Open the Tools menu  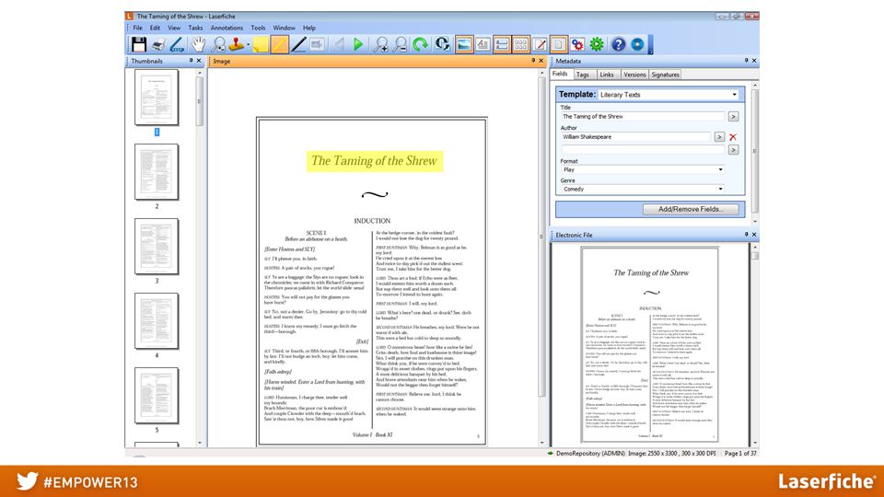[x=258, y=28]
